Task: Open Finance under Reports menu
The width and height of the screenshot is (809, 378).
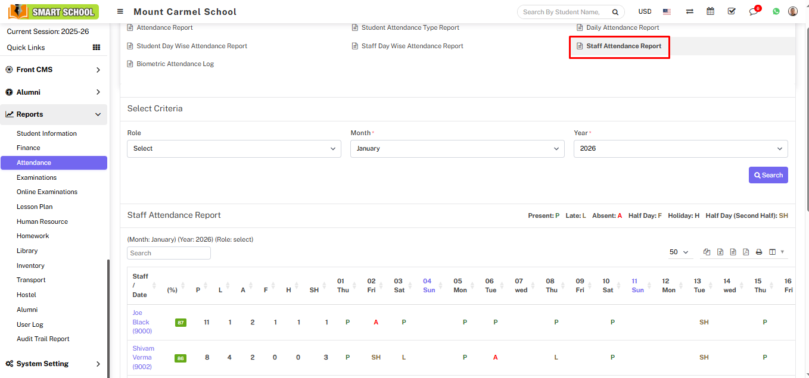Action: [29, 148]
